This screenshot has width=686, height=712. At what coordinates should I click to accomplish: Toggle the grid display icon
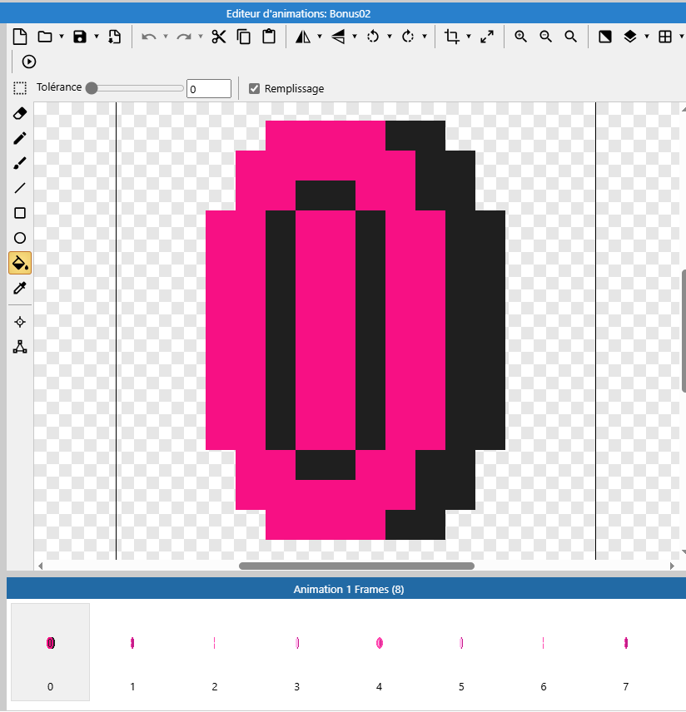tap(665, 37)
